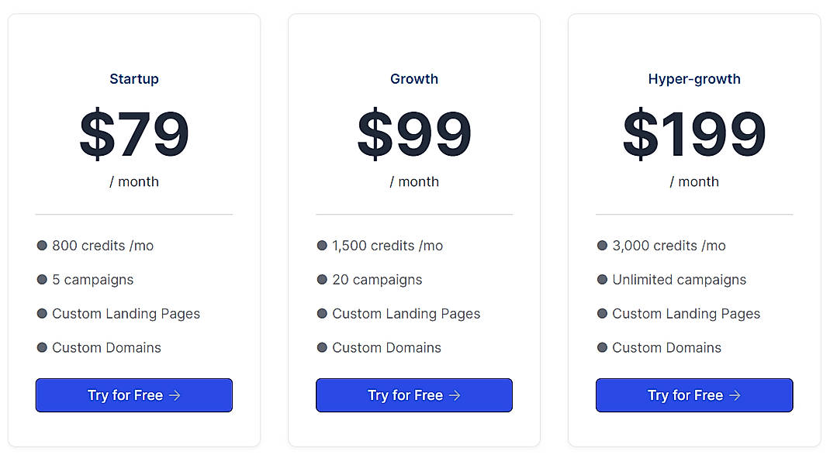Image resolution: width=830 pixels, height=455 pixels.
Task: Click the bullet next to 800 credits /mo
Action: [x=42, y=245]
